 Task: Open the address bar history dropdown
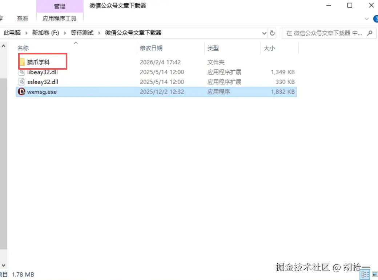[x=264, y=33]
